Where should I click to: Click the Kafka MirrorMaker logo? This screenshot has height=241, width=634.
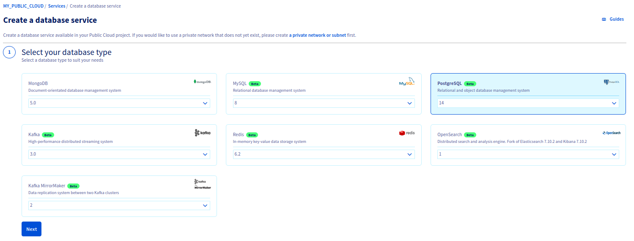click(202, 184)
